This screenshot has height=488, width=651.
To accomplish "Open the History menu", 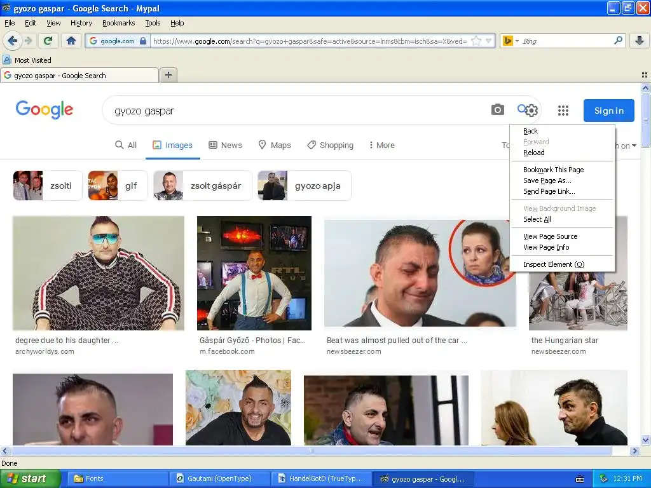I will pyautogui.click(x=81, y=23).
